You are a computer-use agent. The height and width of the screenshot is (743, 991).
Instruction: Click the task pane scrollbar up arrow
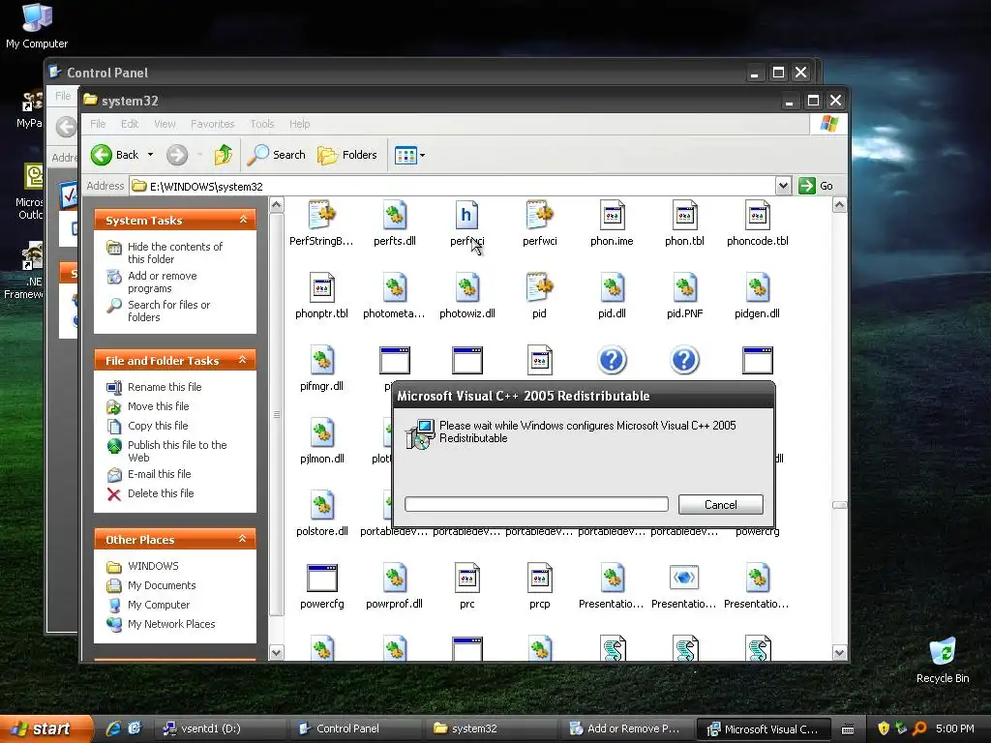(x=276, y=205)
